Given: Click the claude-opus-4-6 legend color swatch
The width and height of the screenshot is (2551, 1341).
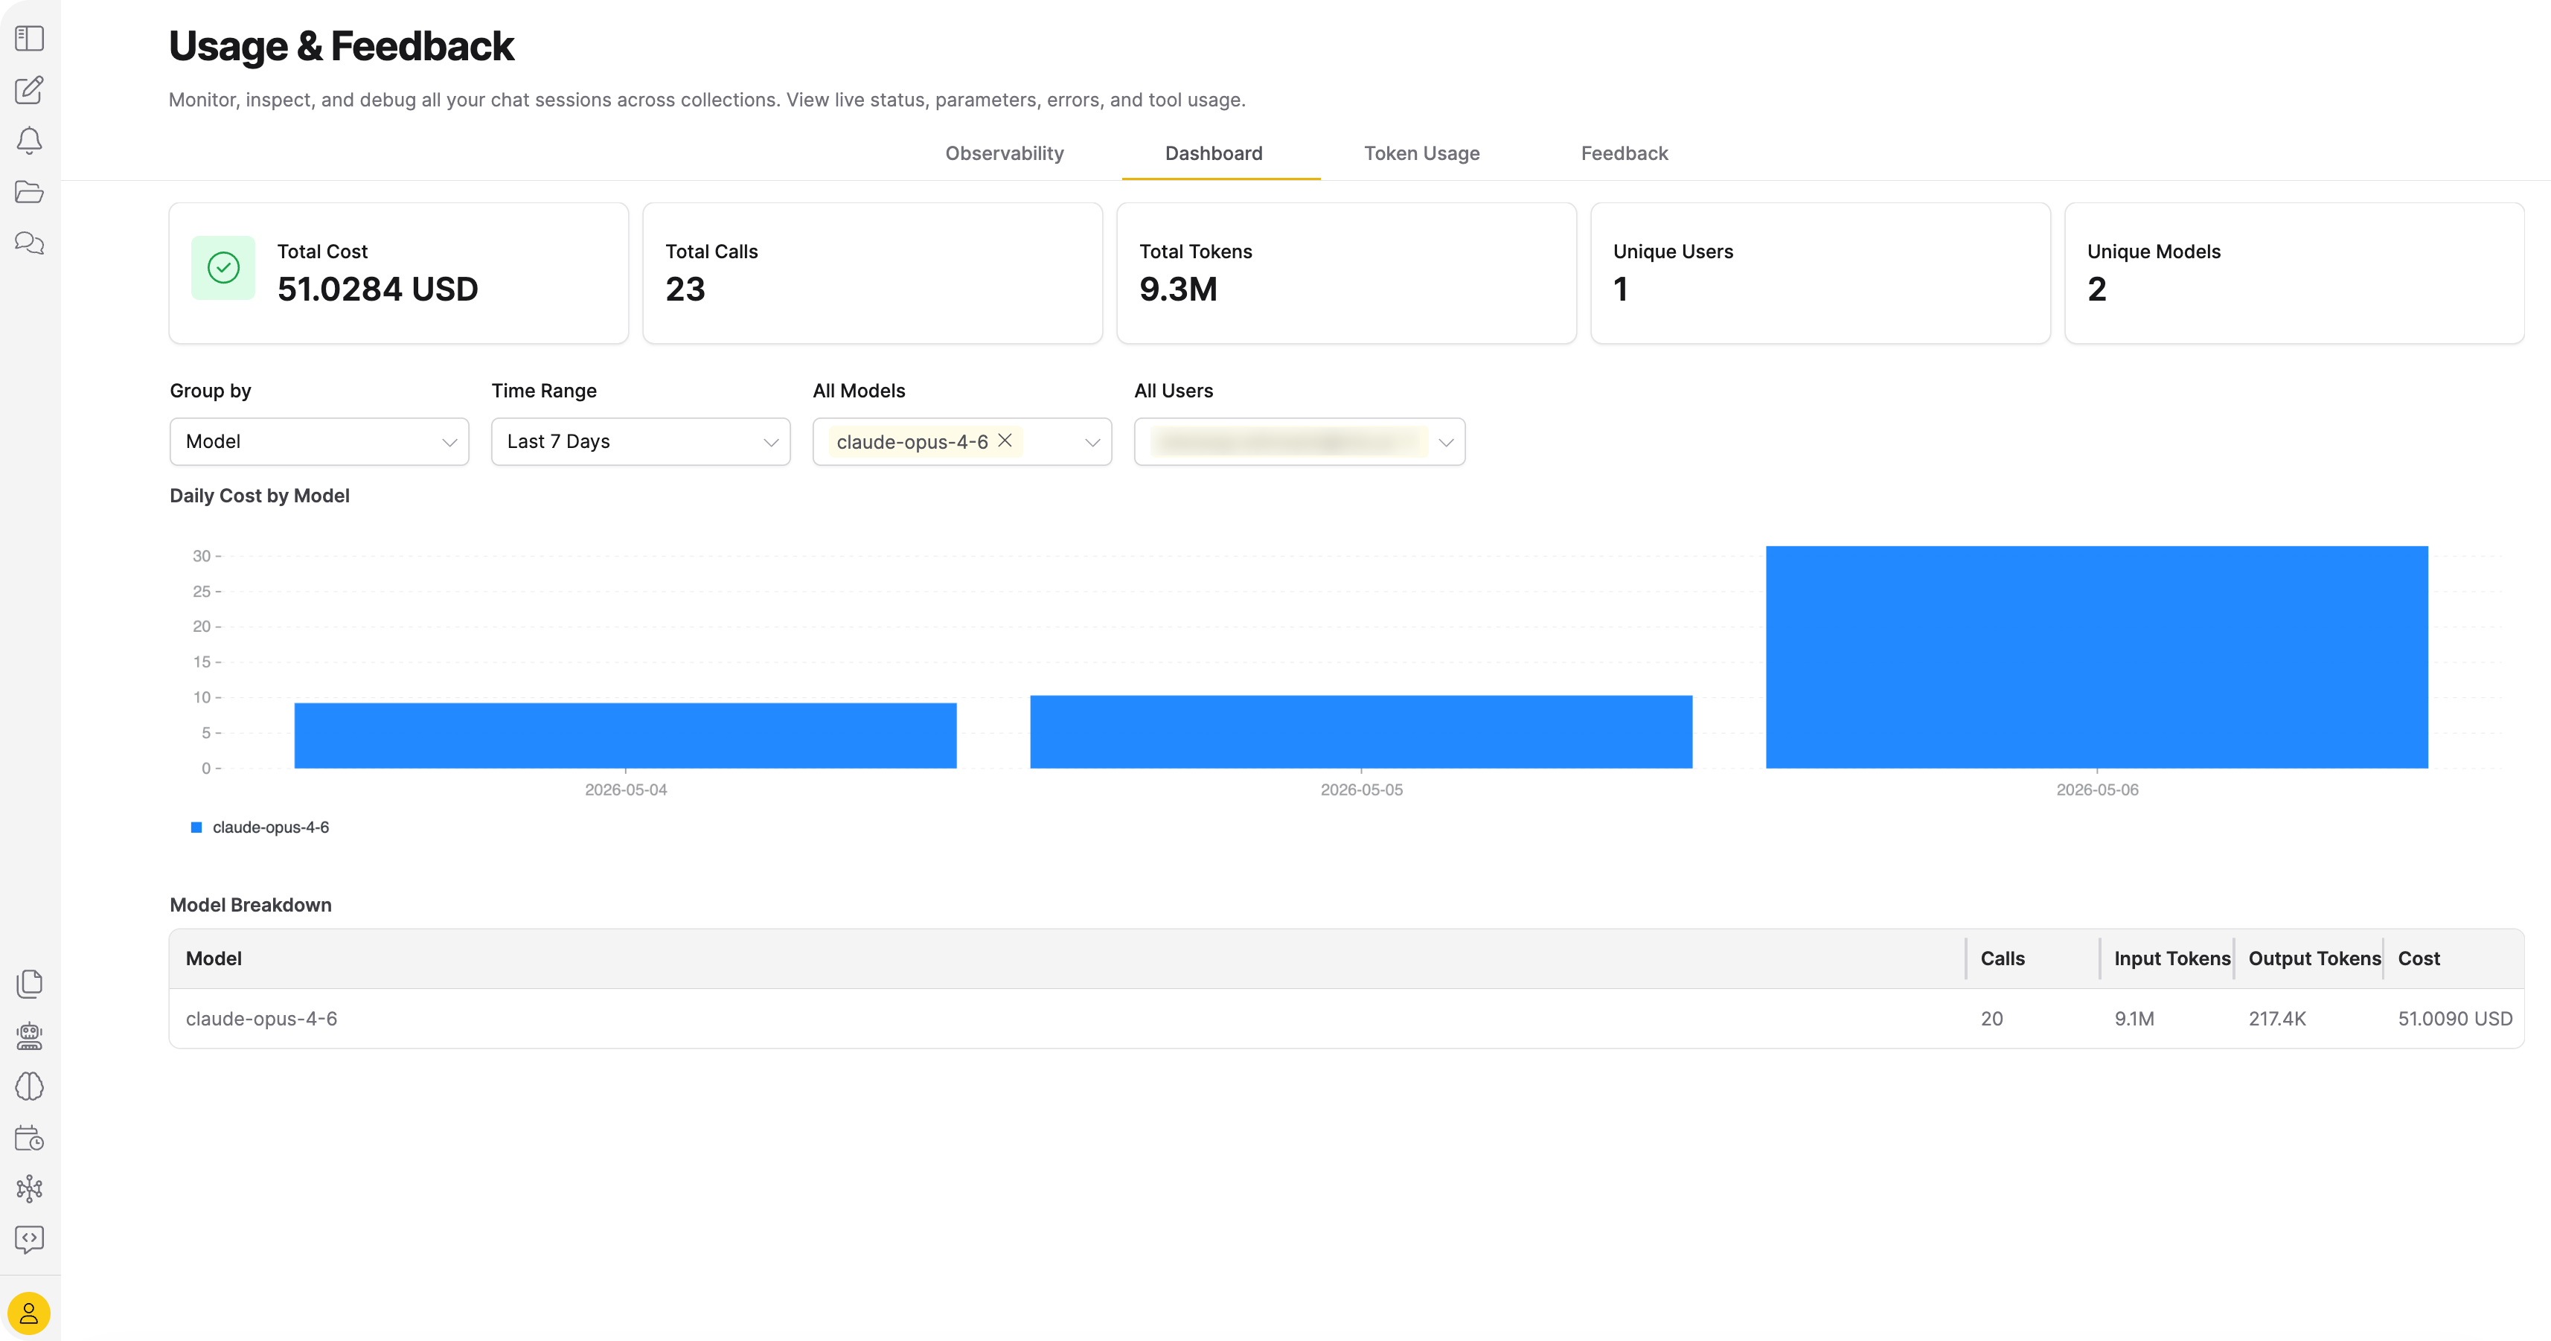Looking at the screenshot, I should [196, 827].
